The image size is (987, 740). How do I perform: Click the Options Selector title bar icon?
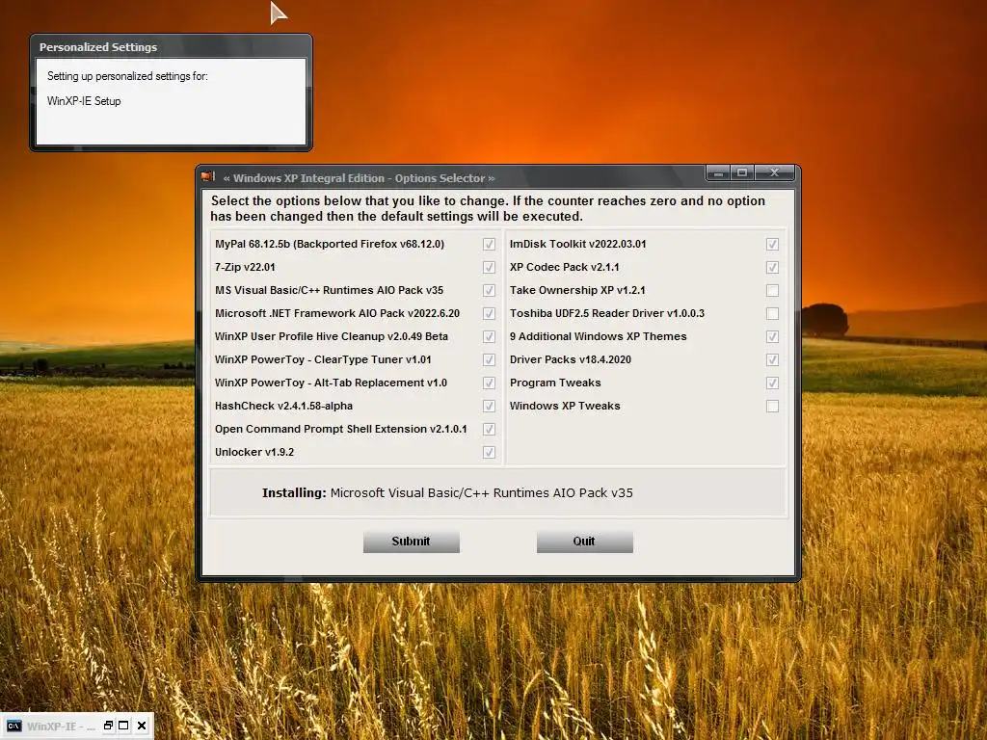click(x=208, y=177)
